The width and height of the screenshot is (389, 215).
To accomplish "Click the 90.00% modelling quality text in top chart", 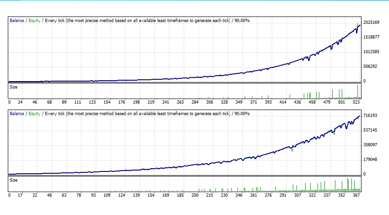I will point(241,21).
